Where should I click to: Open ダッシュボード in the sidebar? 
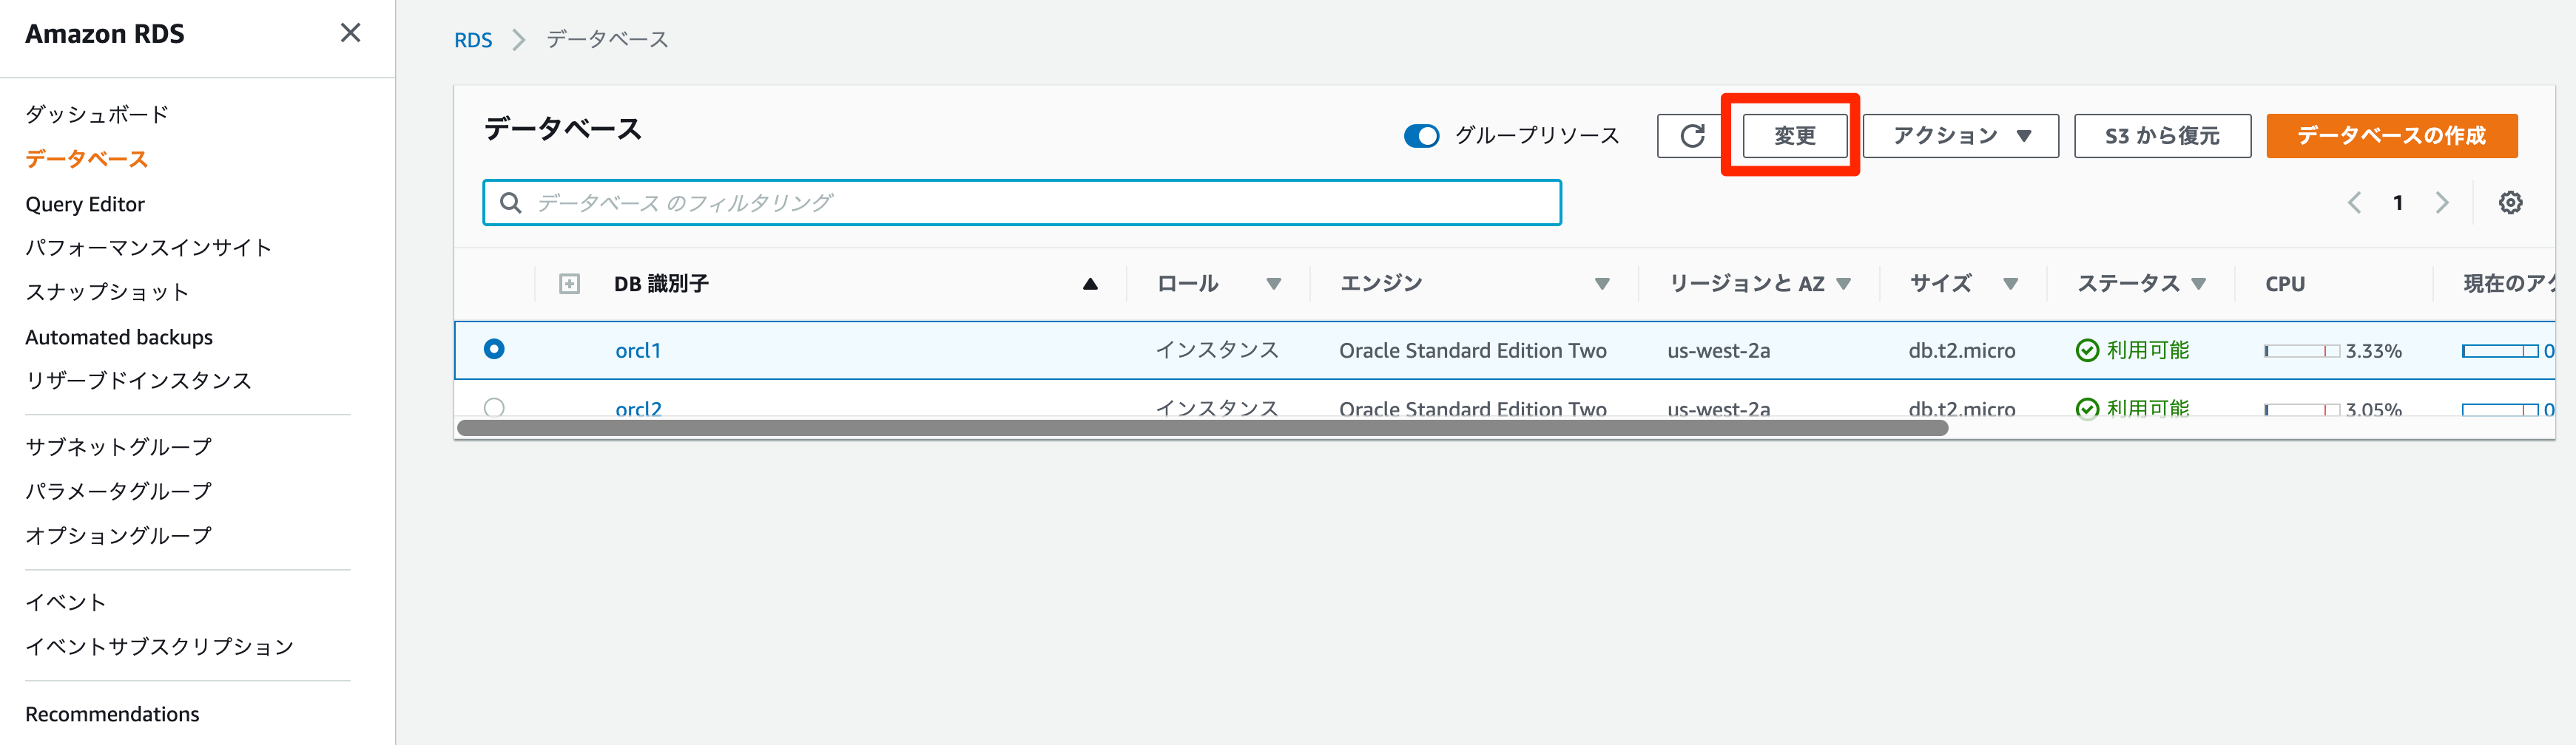pos(97,114)
